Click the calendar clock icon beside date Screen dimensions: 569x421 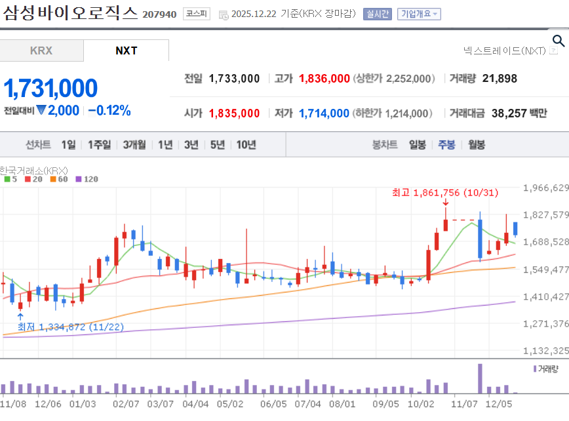224,15
